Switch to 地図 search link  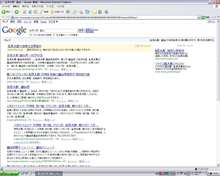pyautogui.click(x=19, y=22)
